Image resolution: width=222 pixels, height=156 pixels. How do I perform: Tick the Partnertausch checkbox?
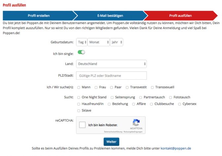pos(141,97)
